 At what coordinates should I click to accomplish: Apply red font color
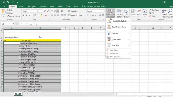coord(46,15)
